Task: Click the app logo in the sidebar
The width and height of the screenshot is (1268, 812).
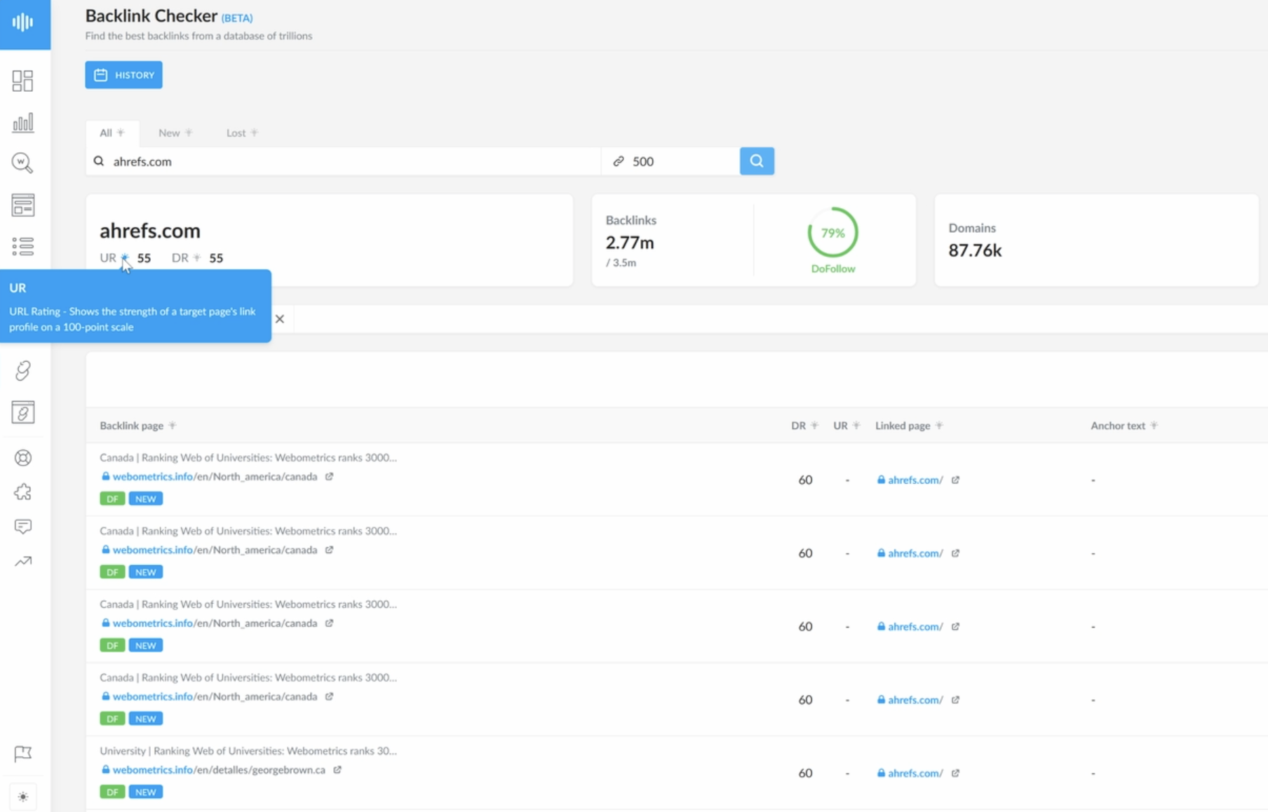Action: click(23, 22)
